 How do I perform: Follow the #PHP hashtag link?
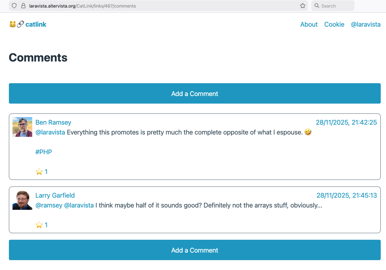[x=44, y=152]
